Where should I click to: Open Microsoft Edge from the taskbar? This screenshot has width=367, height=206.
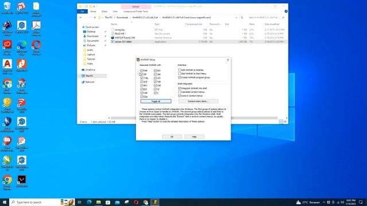[x=89, y=202]
